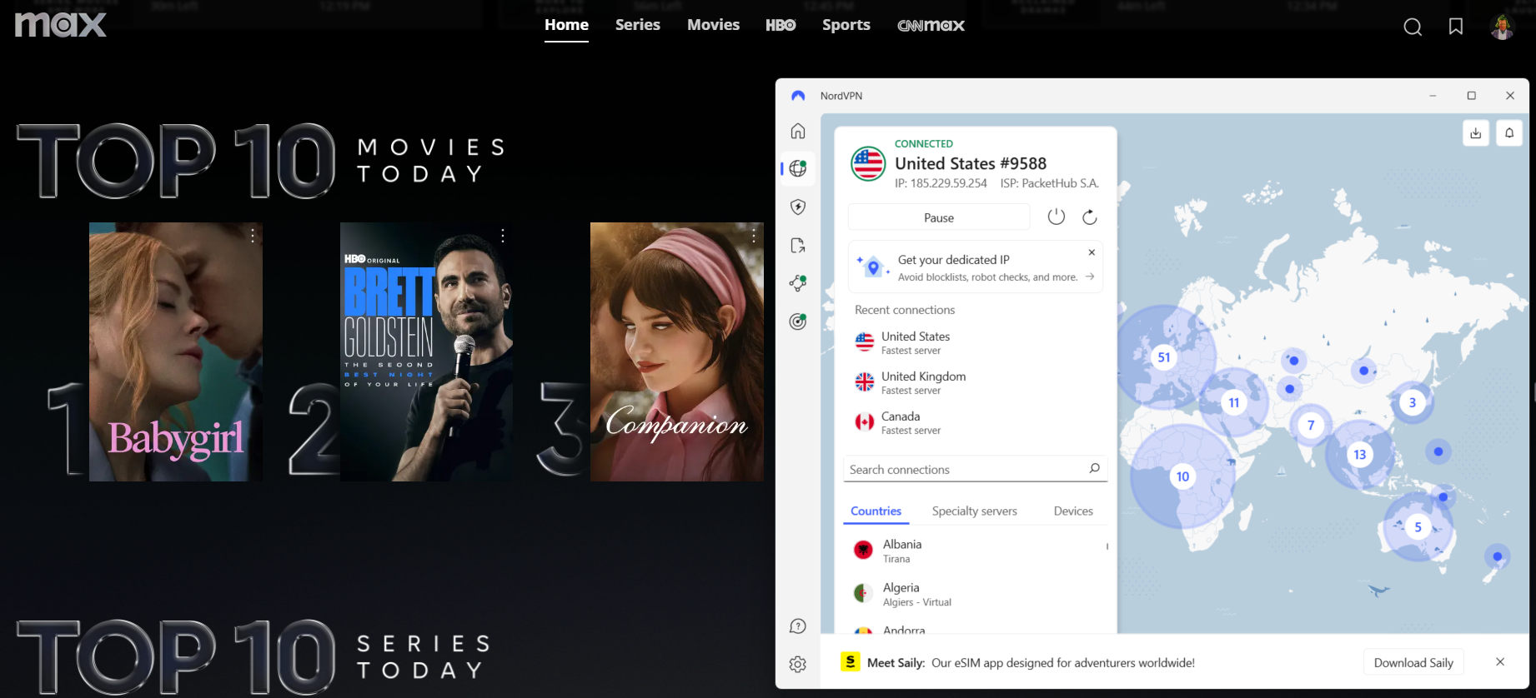This screenshot has width=1536, height=698.
Task: Open CNN Max in navigation
Action: [x=931, y=25]
